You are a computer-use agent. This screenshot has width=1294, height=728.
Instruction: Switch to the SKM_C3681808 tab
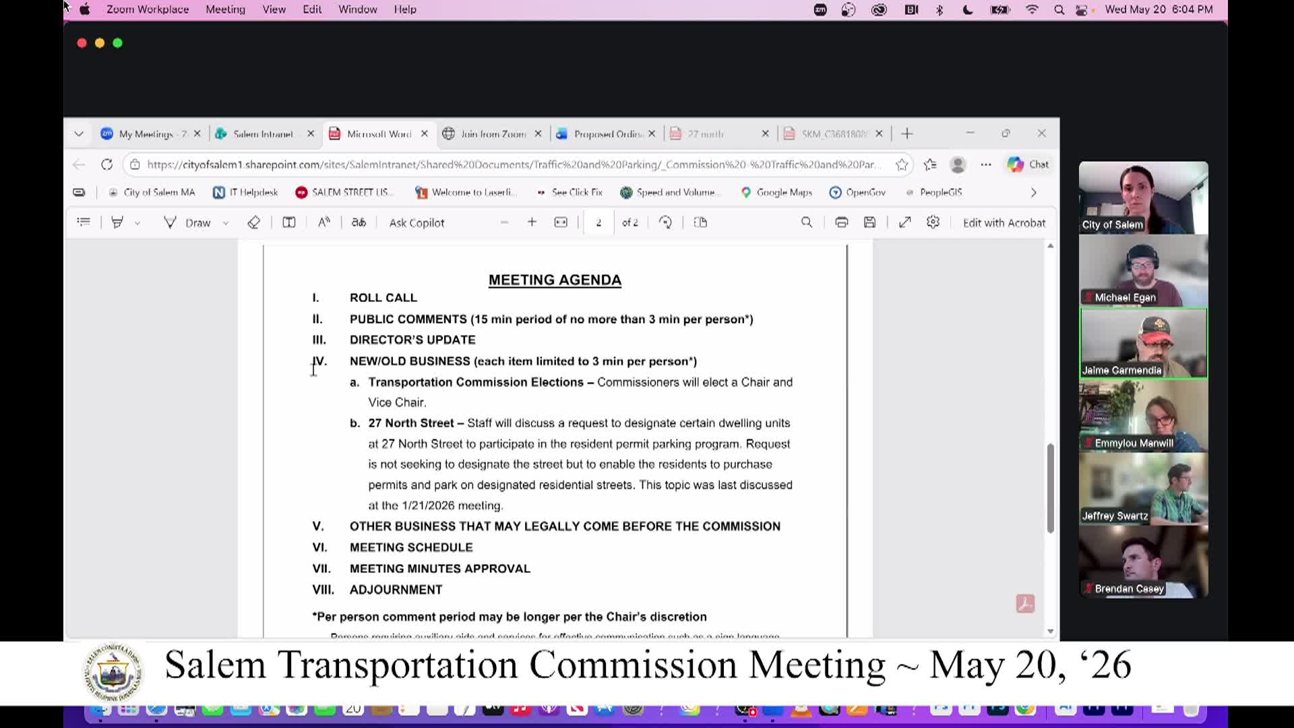click(x=834, y=133)
